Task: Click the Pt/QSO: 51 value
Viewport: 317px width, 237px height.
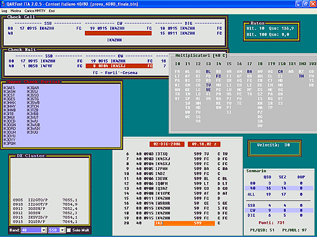Action: (262, 230)
